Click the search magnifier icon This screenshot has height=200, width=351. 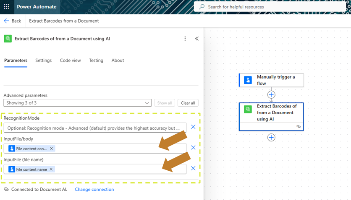(202, 7)
